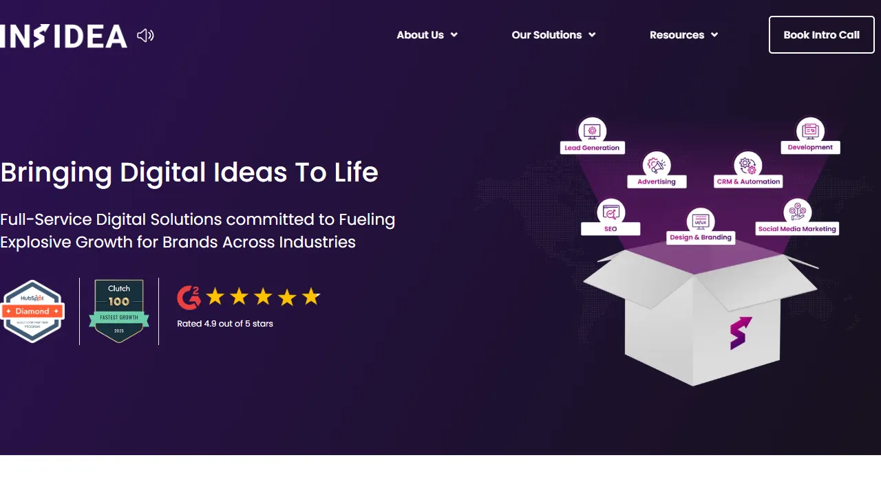Select the Design & Branding UI/UX icon
881x495 pixels.
(x=701, y=221)
